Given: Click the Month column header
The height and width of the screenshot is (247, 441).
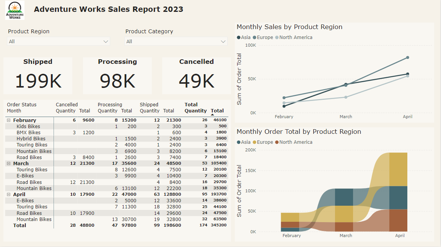Looking at the screenshot, I should click(14, 111).
